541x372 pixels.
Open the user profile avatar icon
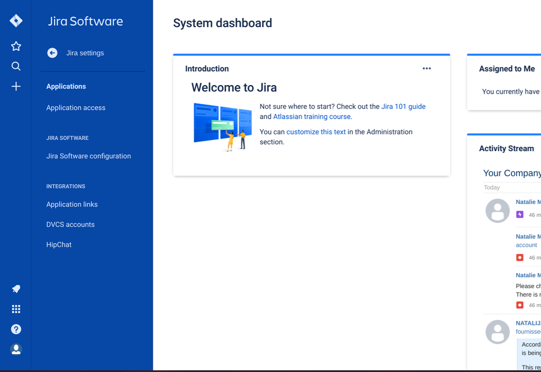pyautogui.click(x=16, y=349)
